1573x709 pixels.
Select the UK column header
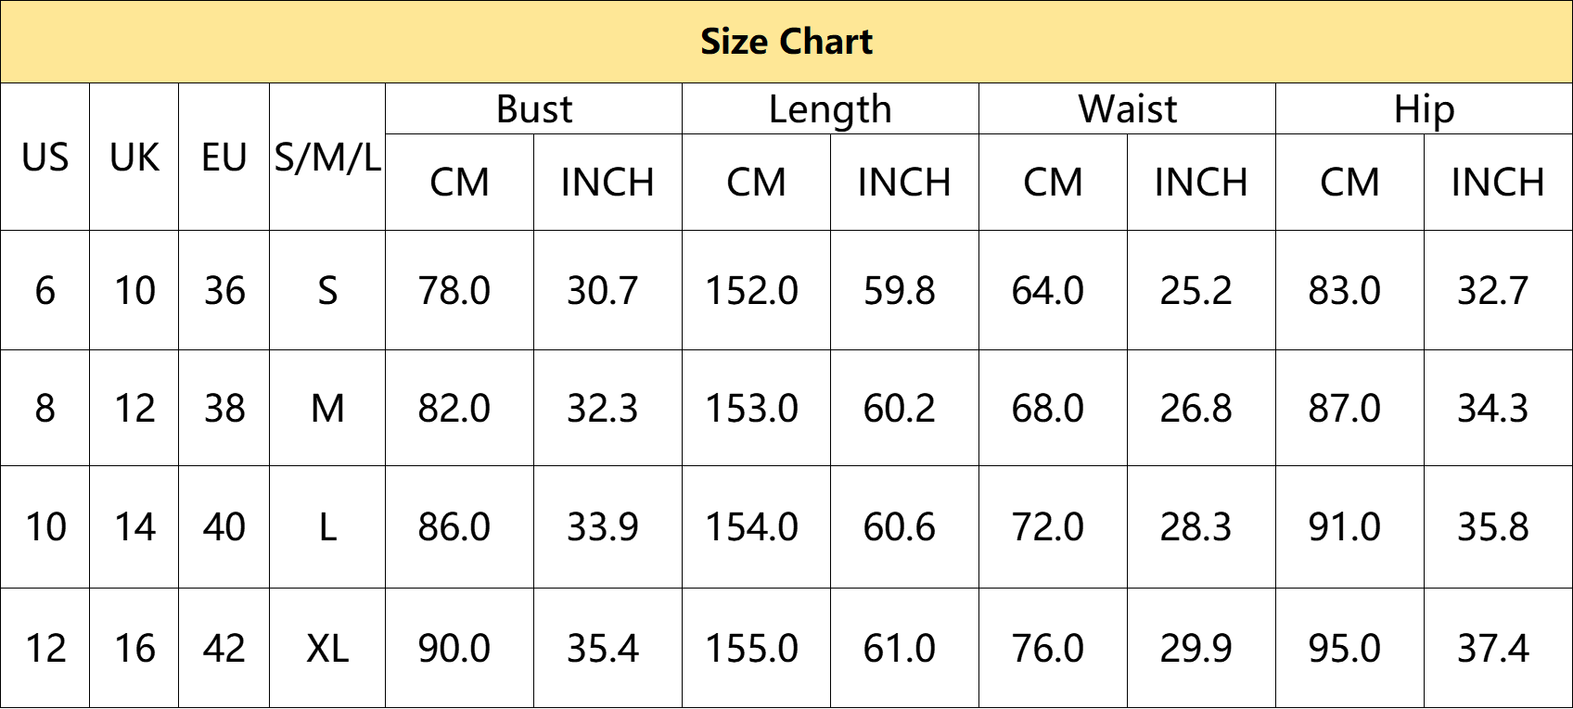coord(134,157)
